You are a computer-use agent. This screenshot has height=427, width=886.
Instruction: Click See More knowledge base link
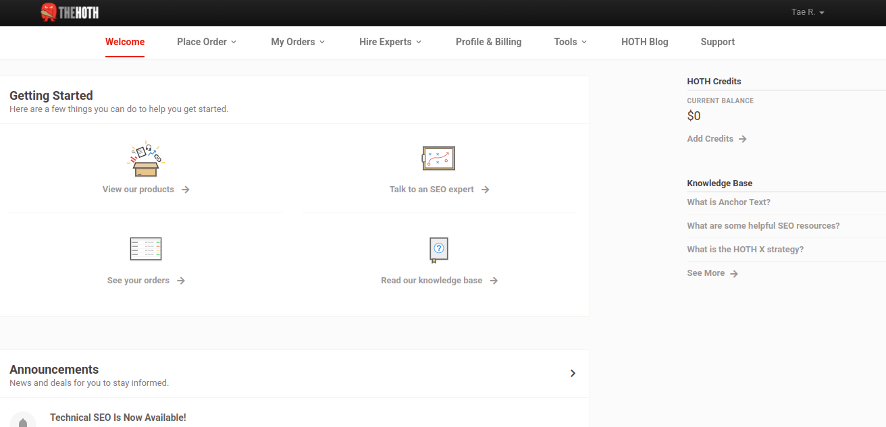tap(706, 273)
